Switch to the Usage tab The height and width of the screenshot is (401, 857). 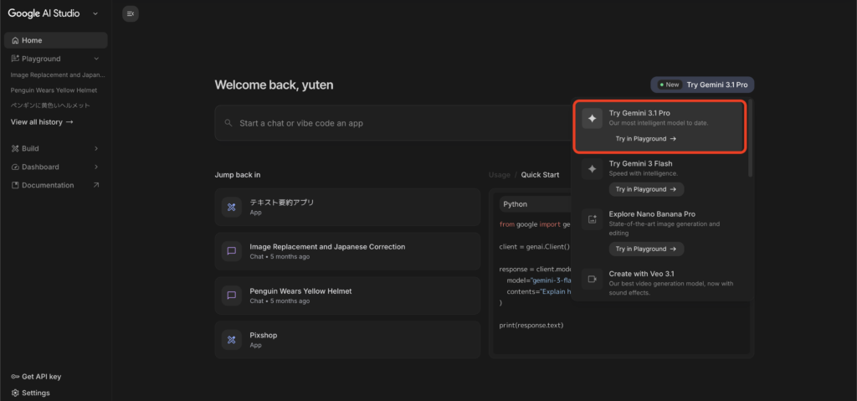499,175
